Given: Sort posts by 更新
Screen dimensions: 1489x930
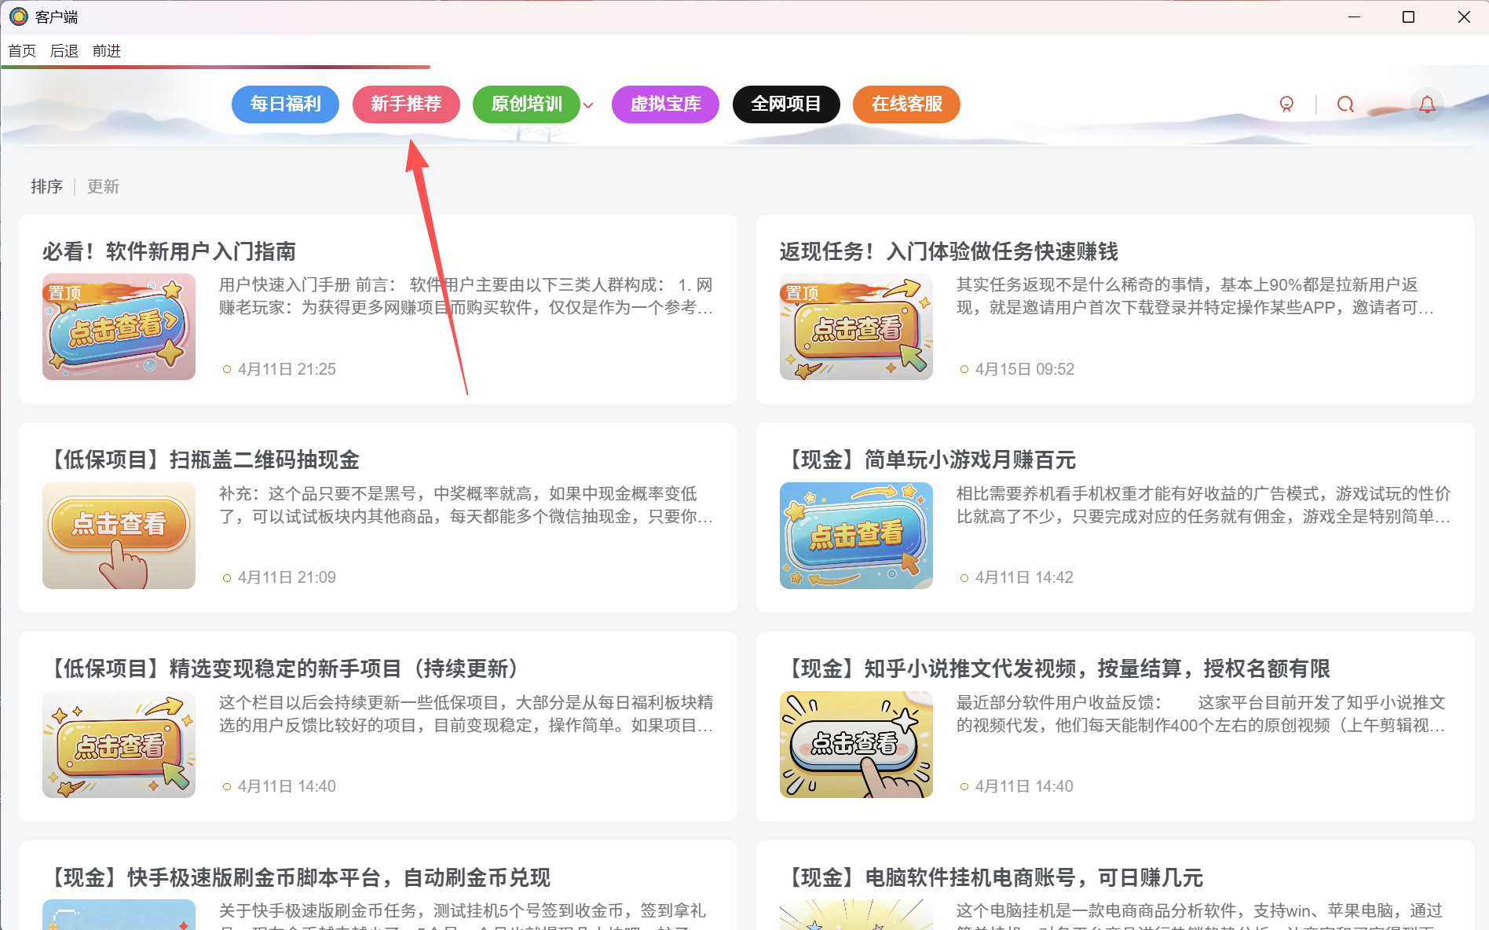Looking at the screenshot, I should (x=103, y=187).
